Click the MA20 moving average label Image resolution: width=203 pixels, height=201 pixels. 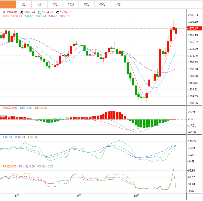59,16
